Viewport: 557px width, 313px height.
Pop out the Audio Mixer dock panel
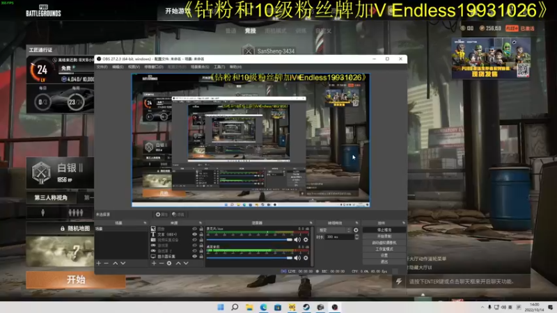[x=311, y=223]
